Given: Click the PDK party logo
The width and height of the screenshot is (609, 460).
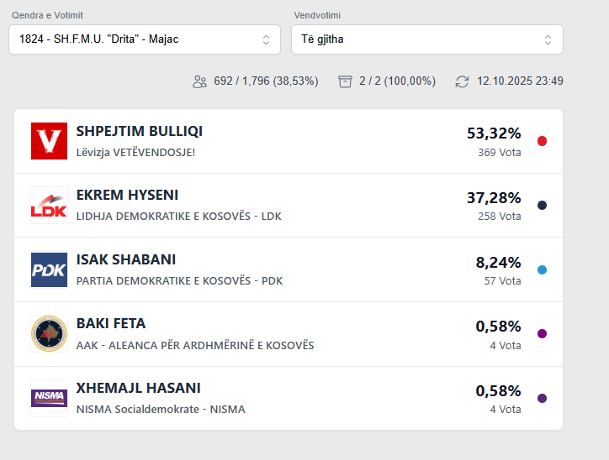Looking at the screenshot, I should click(x=49, y=269).
